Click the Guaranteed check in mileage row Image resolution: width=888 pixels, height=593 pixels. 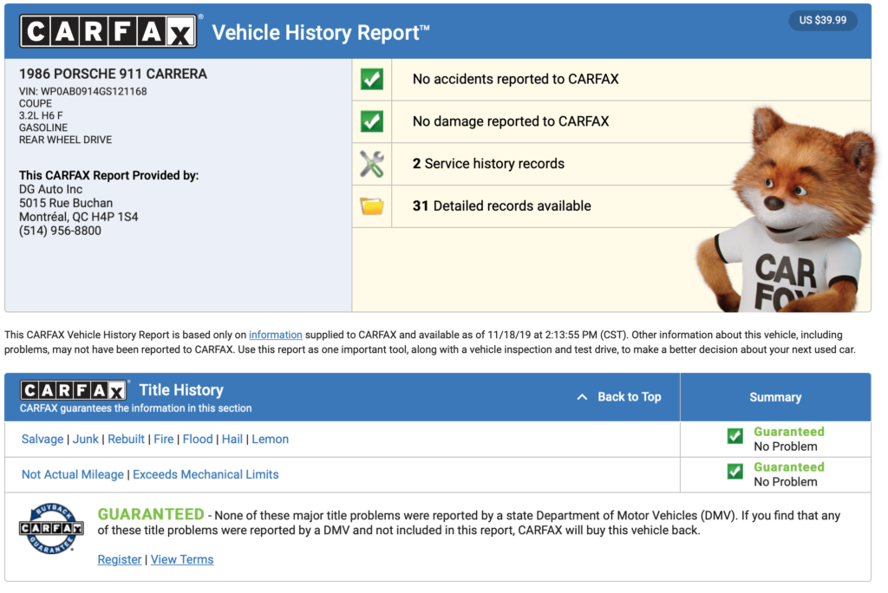[735, 472]
